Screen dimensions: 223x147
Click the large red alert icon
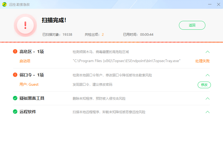(x=25, y=25)
